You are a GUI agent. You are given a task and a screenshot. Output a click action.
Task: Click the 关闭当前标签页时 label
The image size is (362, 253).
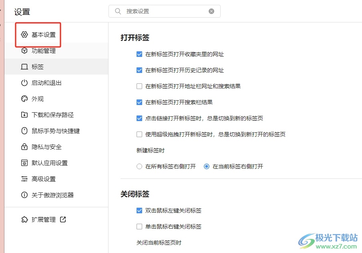[159, 243]
